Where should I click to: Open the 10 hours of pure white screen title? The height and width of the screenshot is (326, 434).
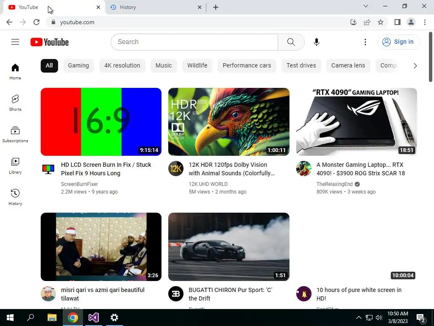[359, 294]
